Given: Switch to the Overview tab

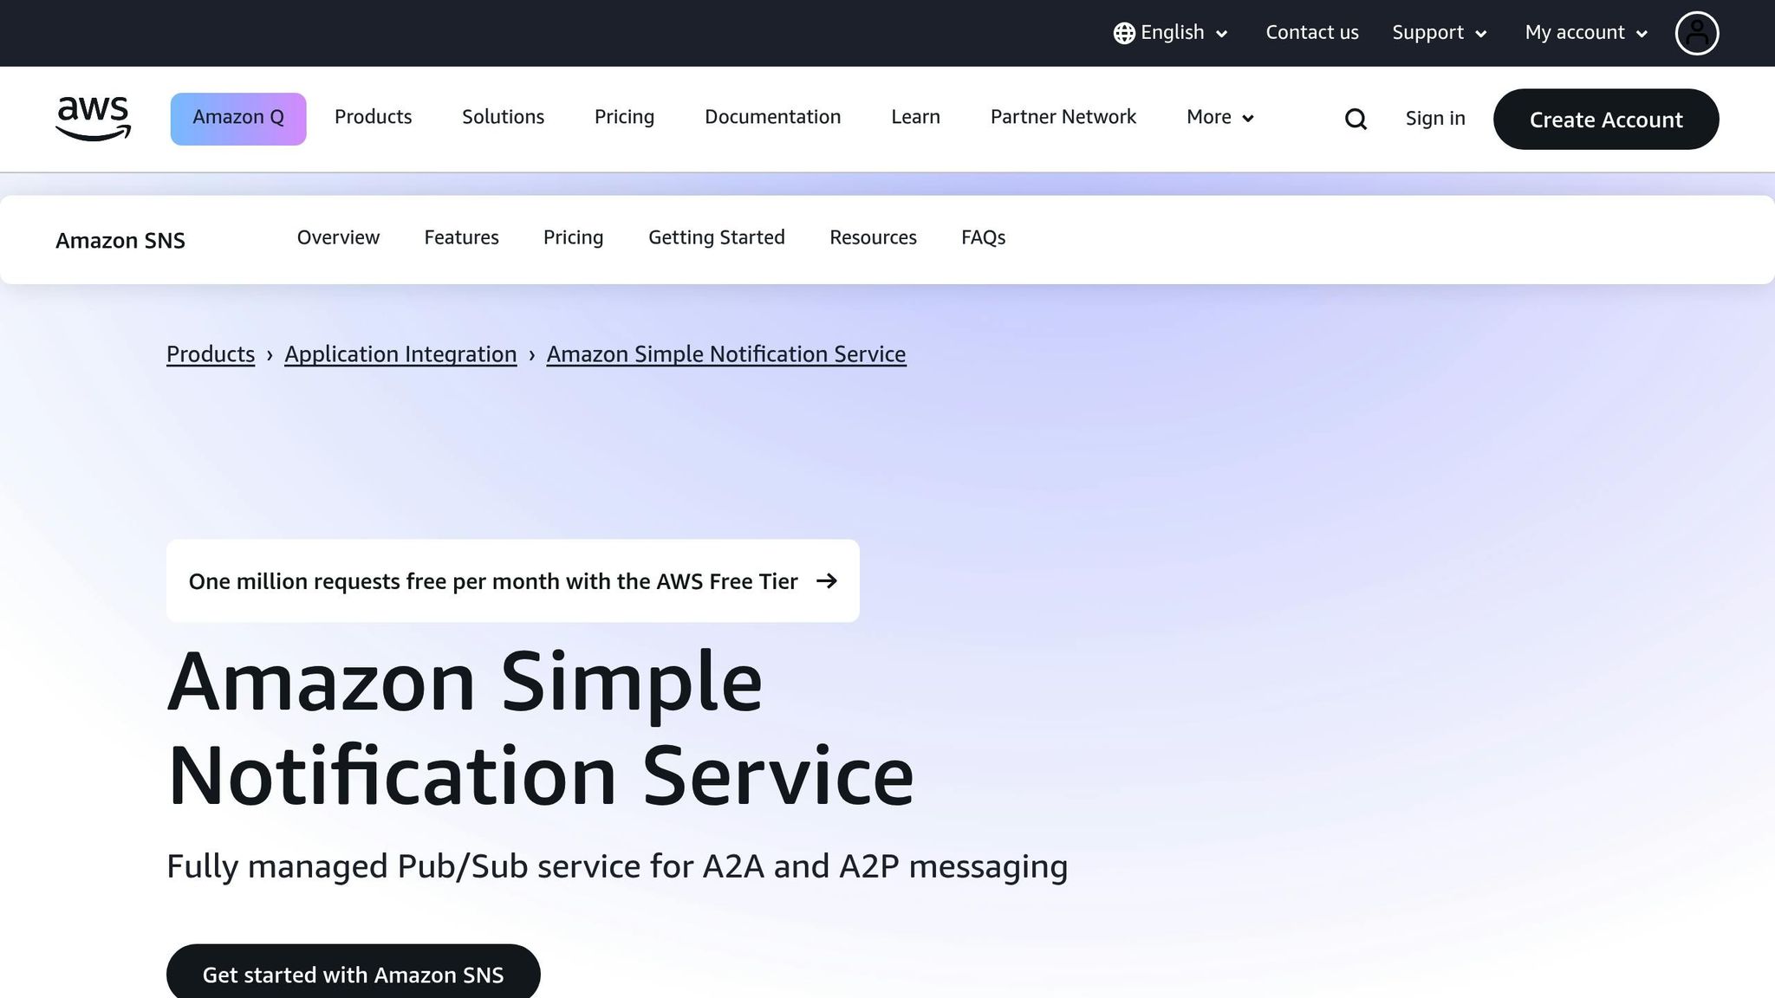Looking at the screenshot, I should pos(338,237).
